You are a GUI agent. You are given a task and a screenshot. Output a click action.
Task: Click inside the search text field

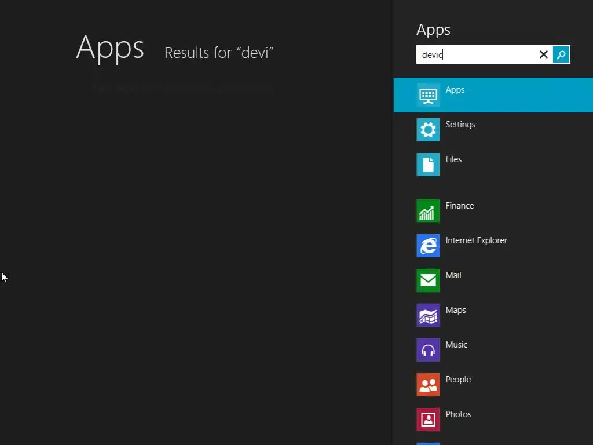(477, 54)
